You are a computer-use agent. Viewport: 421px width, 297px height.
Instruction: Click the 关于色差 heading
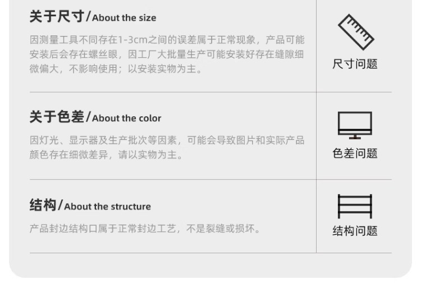57,117
